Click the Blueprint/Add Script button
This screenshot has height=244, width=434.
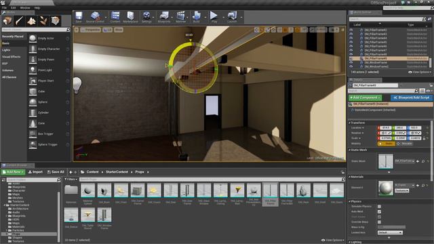click(x=412, y=98)
